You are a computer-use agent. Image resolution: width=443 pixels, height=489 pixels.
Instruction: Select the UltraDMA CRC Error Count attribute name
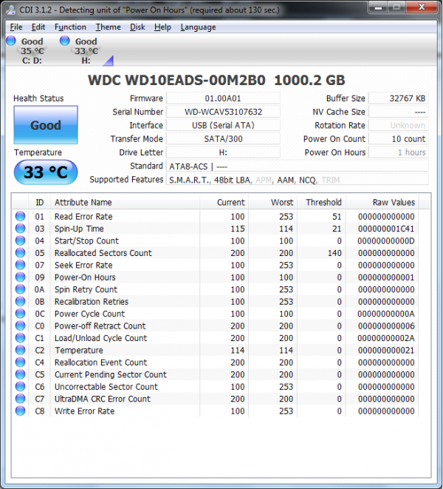103,399
